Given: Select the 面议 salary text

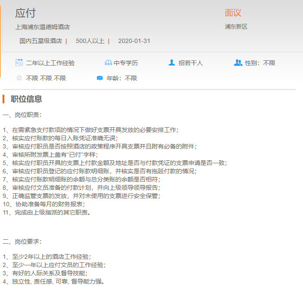Looking at the screenshot, I should click(x=233, y=13).
